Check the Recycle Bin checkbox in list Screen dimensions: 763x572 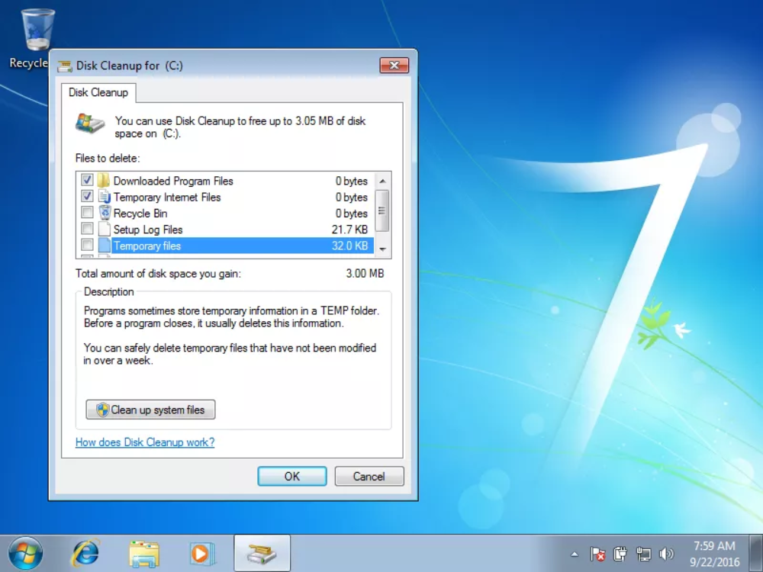[x=87, y=213]
